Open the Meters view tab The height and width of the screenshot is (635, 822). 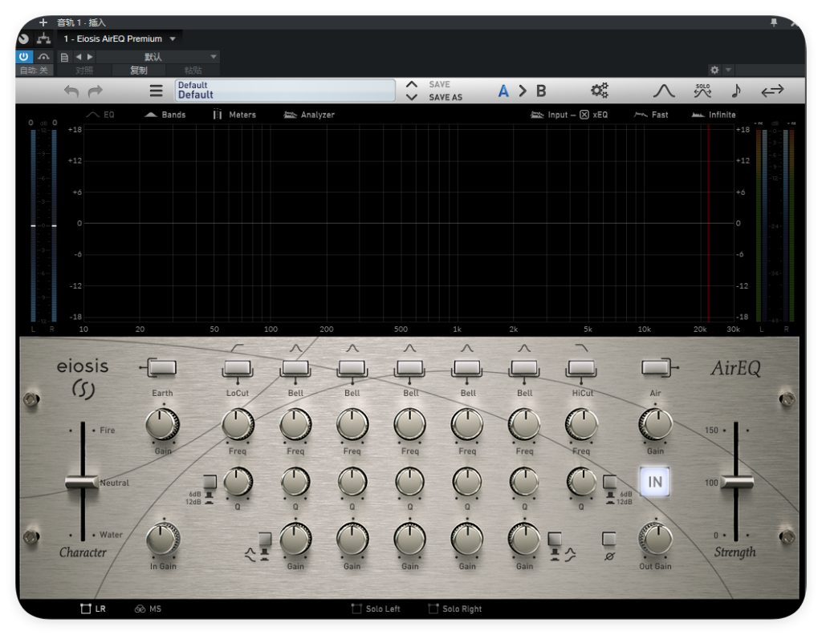tap(234, 115)
